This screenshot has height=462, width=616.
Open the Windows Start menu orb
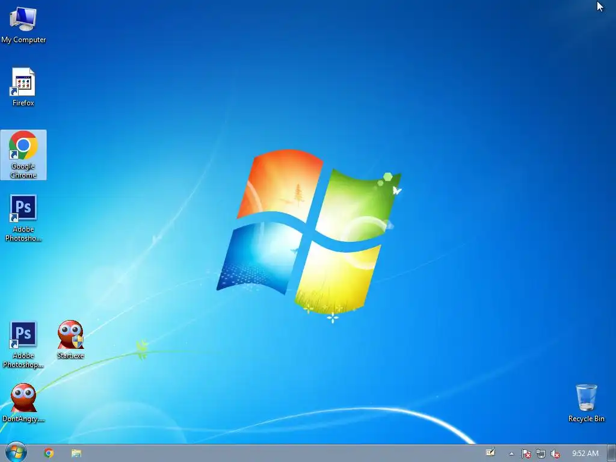coord(16,452)
